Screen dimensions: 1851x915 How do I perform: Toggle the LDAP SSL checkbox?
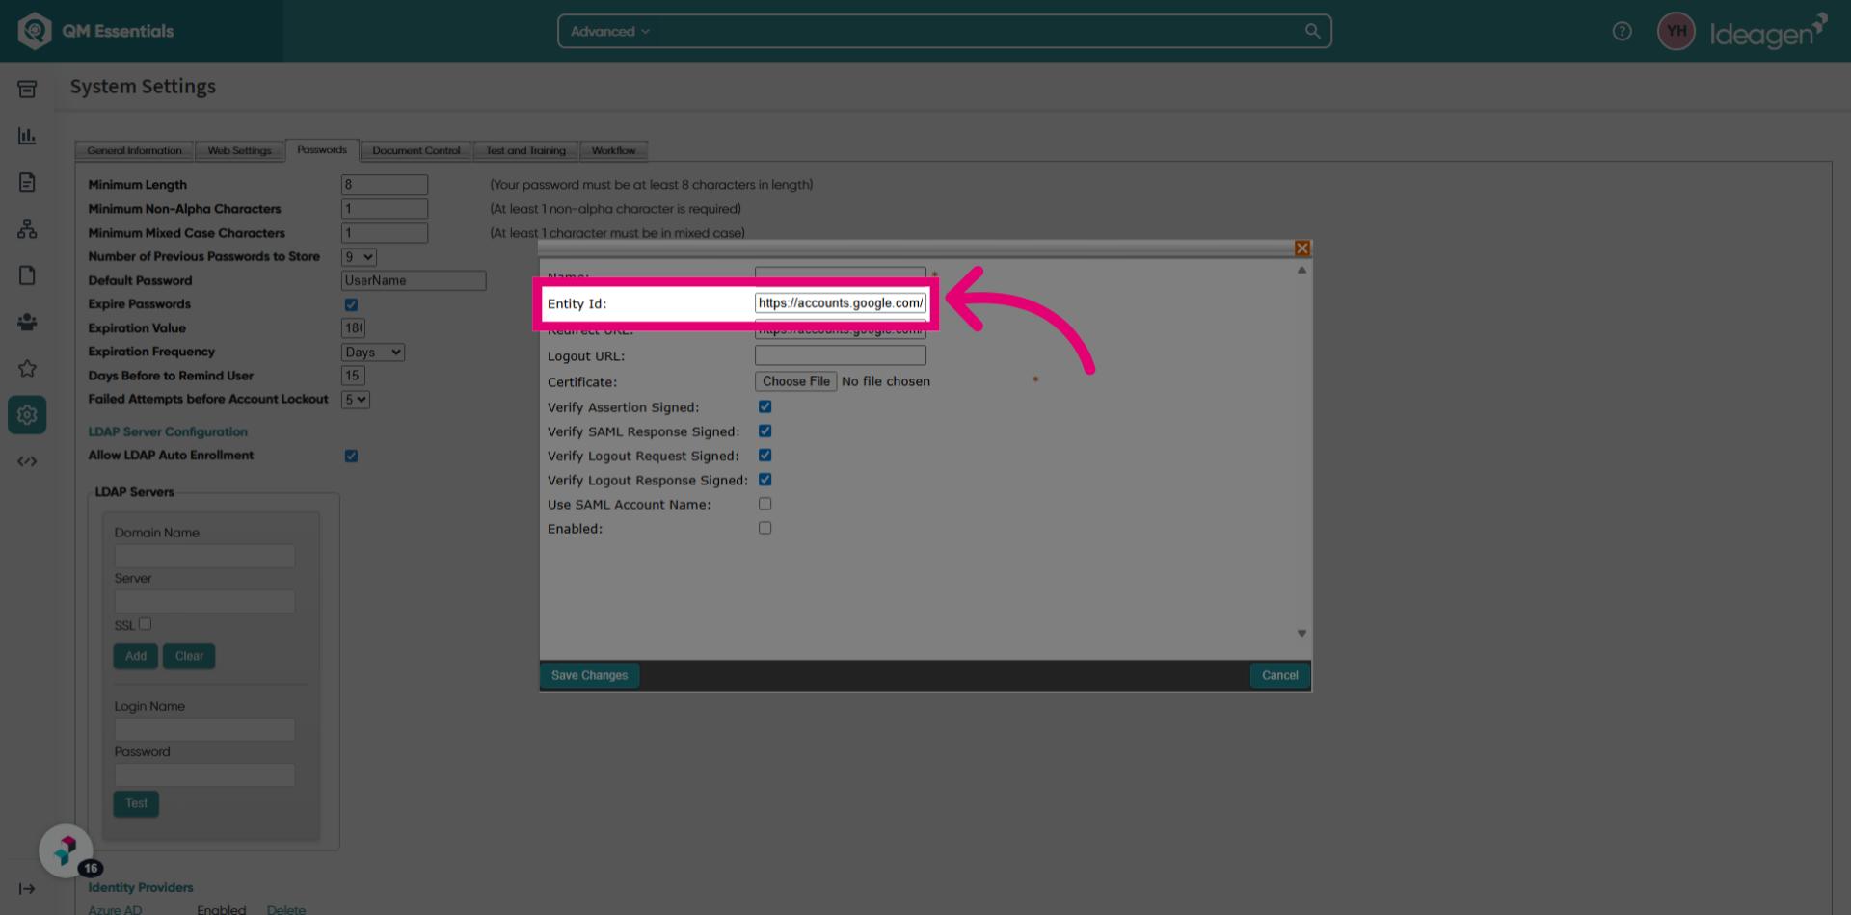(146, 624)
